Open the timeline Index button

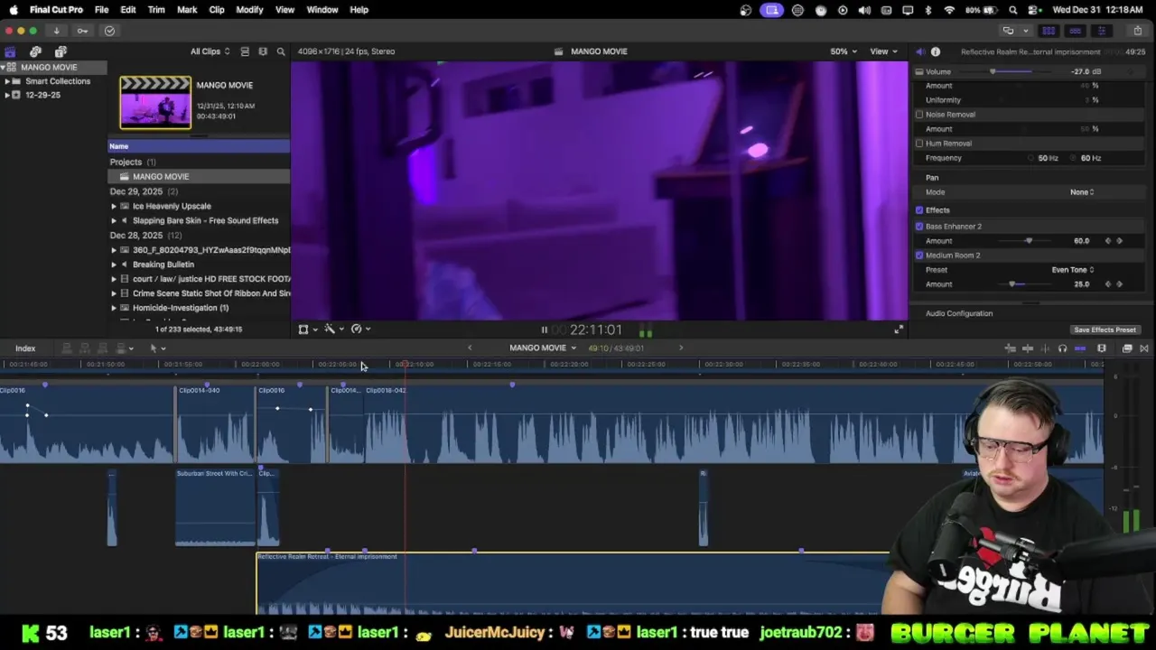coord(25,348)
